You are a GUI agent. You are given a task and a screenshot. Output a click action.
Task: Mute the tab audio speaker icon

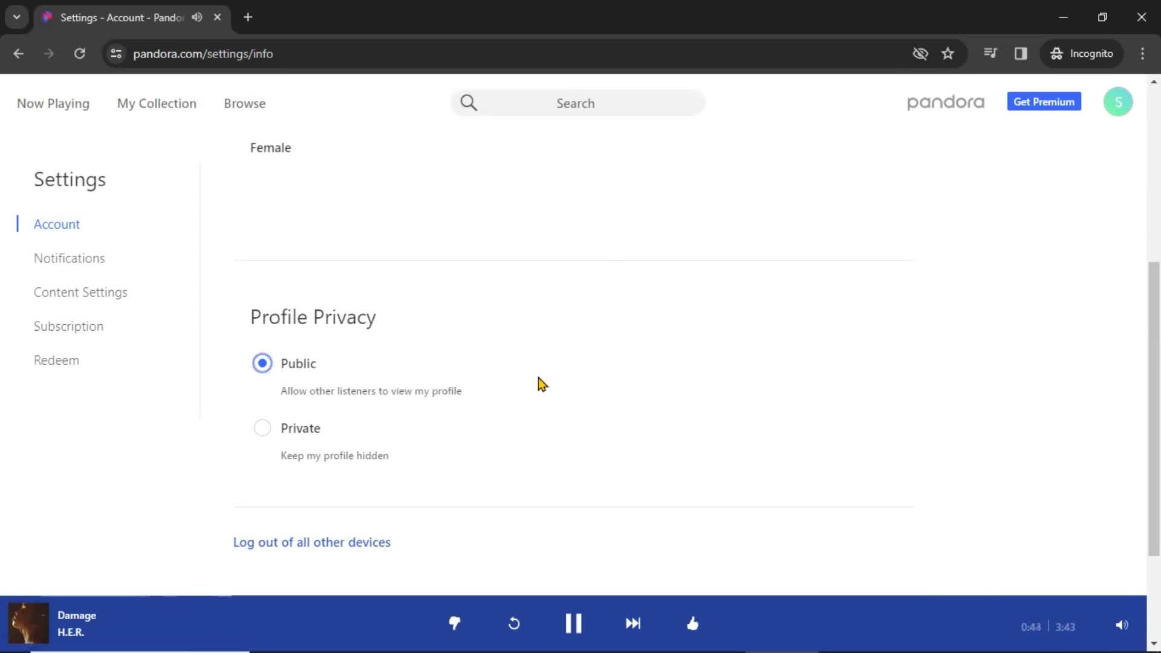197,18
